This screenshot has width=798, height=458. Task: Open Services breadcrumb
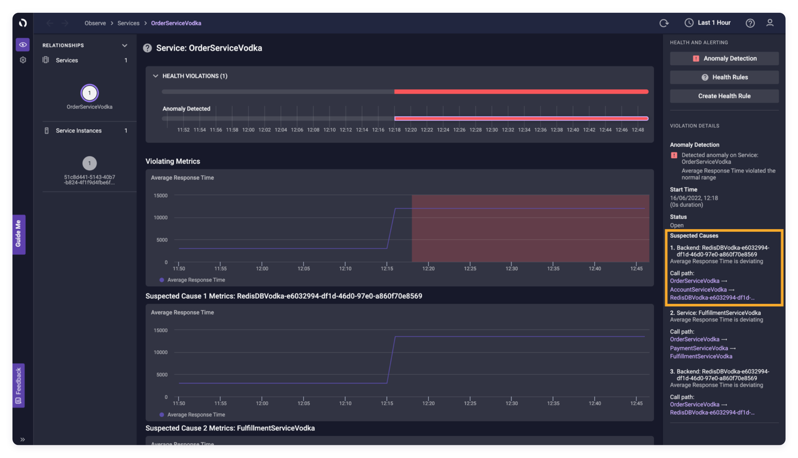pyautogui.click(x=128, y=23)
